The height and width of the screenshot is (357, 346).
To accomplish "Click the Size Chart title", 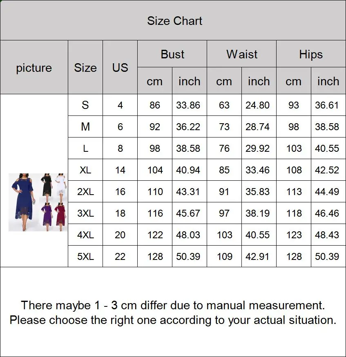I will click(x=174, y=21).
